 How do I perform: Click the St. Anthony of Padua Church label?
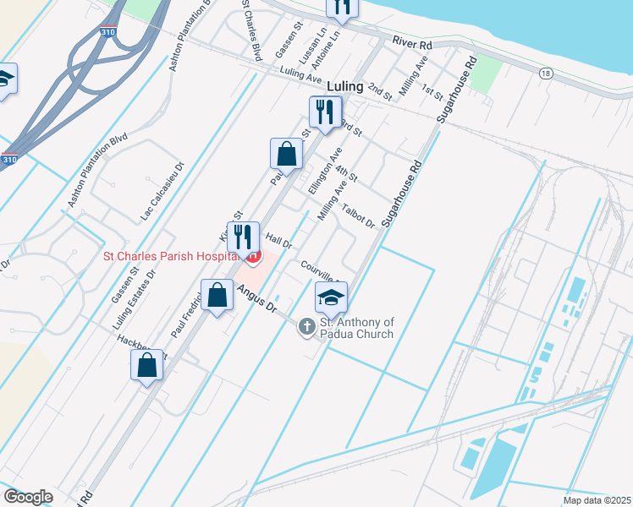357,328
